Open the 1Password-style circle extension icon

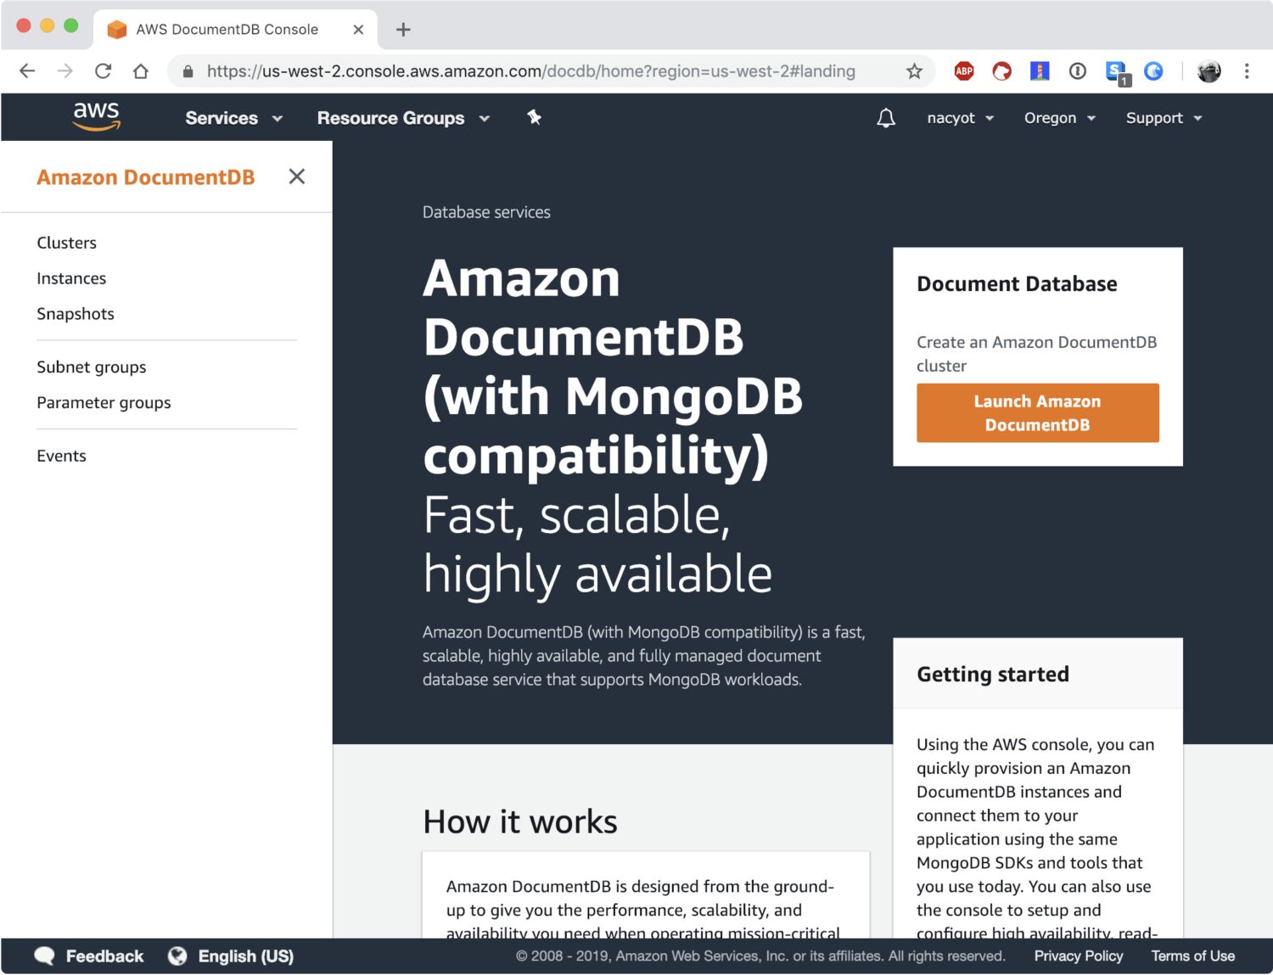tap(1078, 71)
